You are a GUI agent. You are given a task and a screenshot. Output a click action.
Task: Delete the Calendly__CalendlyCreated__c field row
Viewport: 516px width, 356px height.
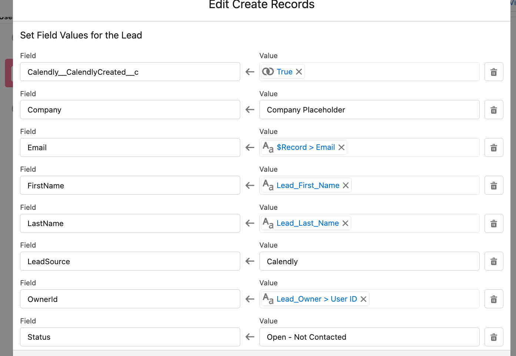point(493,72)
